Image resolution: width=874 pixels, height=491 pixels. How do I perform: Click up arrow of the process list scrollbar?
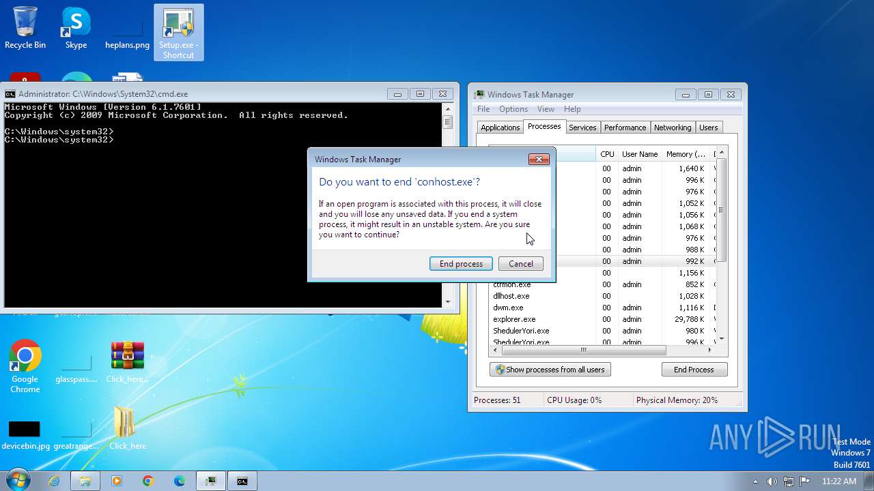721,151
